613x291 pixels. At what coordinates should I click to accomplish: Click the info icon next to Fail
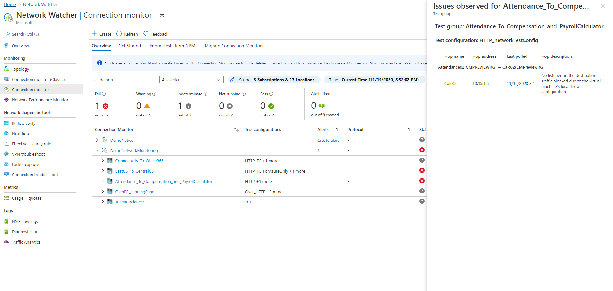click(x=104, y=94)
